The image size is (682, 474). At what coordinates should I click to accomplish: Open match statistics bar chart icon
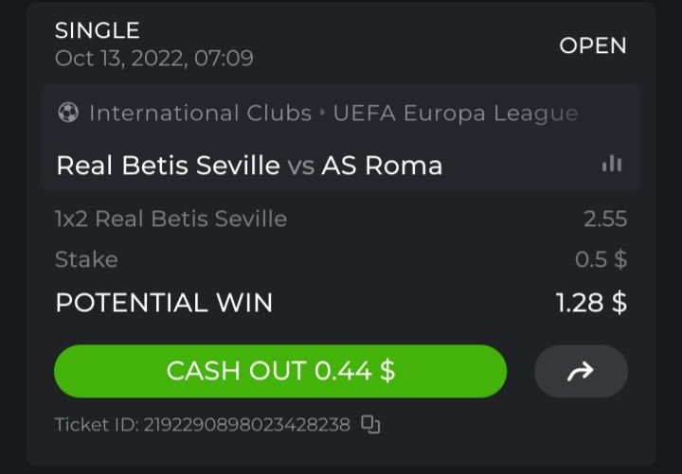[612, 165]
